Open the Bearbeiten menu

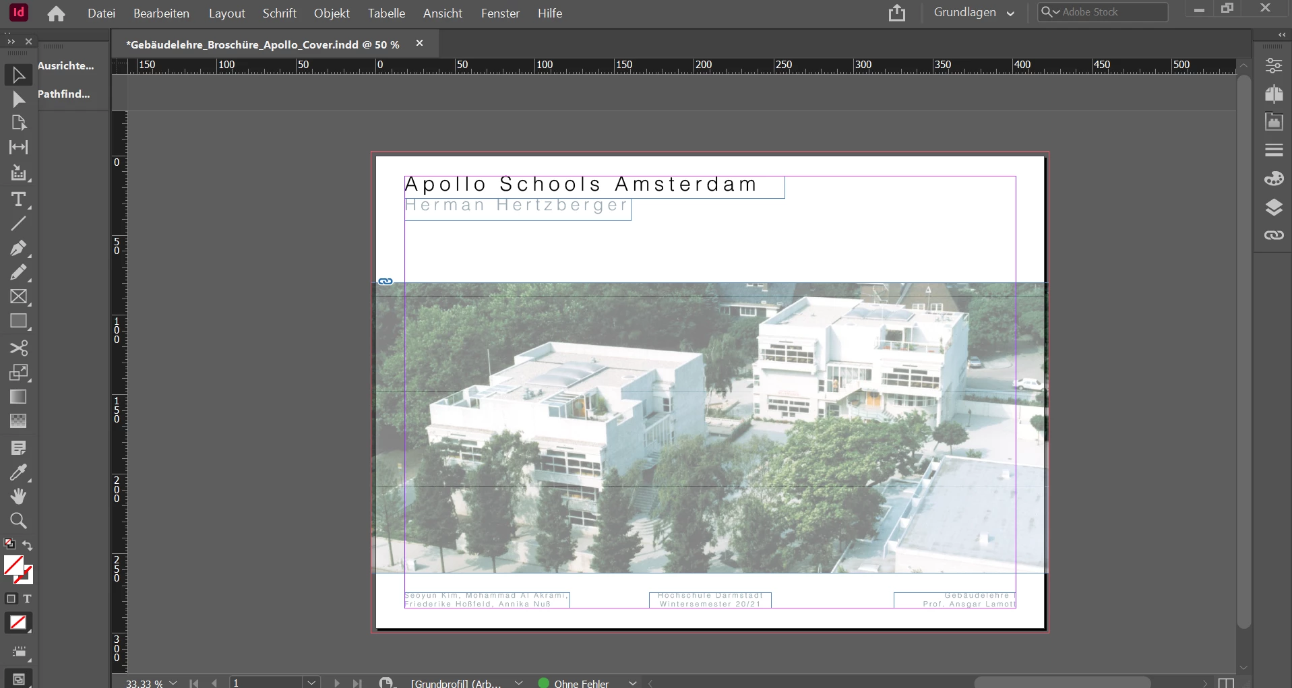[161, 13]
